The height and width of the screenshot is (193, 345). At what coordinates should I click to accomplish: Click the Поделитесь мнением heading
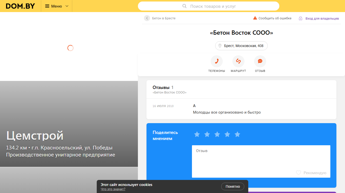pyautogui.click(x=165, y=135)
